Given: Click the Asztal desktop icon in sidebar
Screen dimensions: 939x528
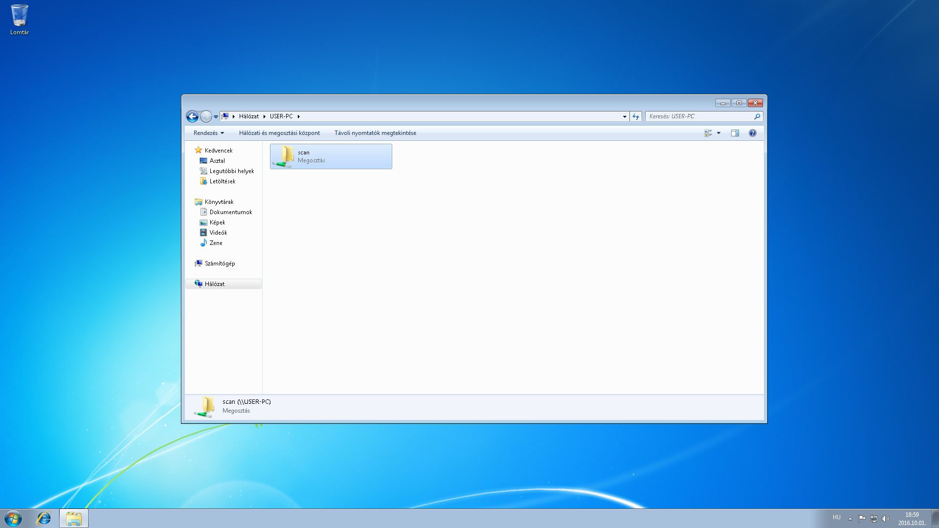Looking at the screenshot, I should (203, 161).
